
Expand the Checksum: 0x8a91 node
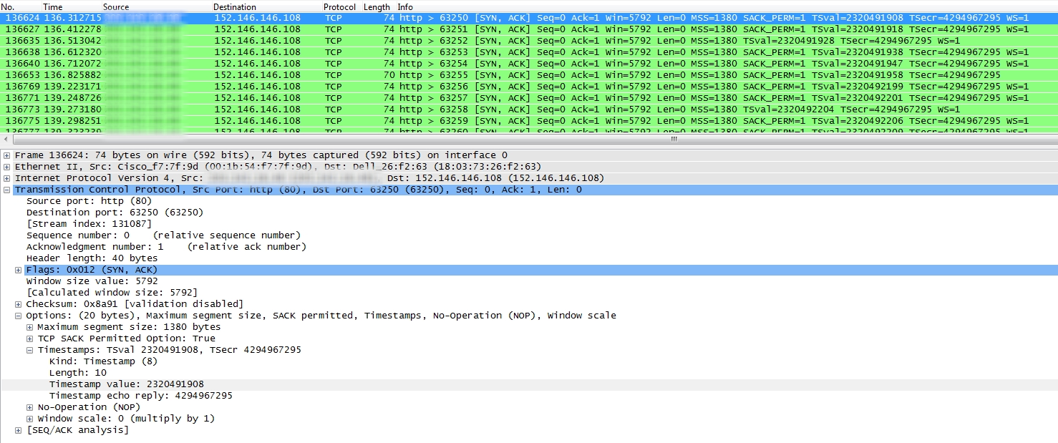click(x=19, y=304)
